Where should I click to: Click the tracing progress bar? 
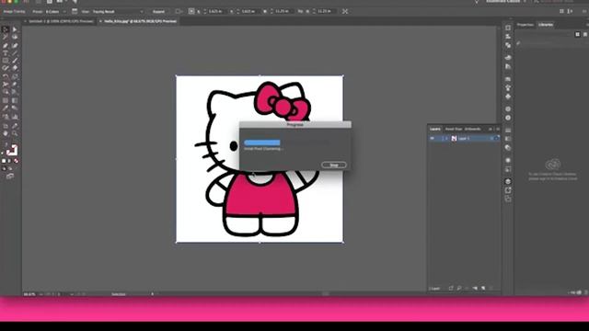[x=286, y=143]
